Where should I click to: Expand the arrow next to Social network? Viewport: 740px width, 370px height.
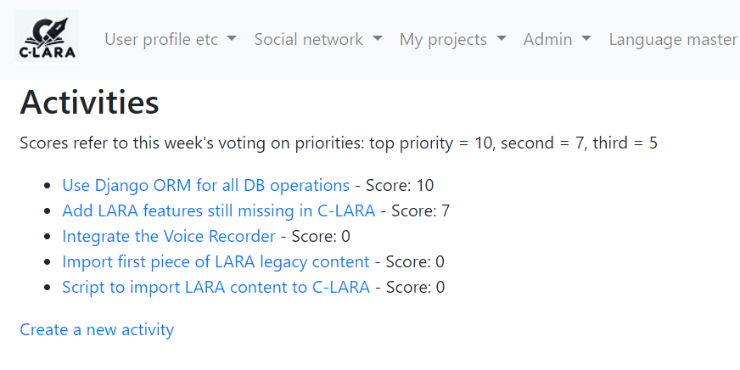click(377, 40)
